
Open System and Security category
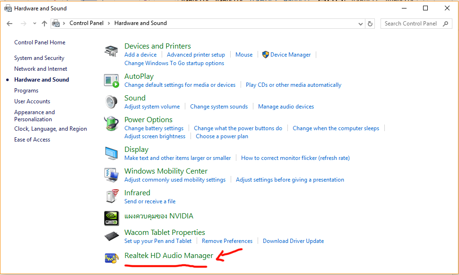click(x=39, y=58)
